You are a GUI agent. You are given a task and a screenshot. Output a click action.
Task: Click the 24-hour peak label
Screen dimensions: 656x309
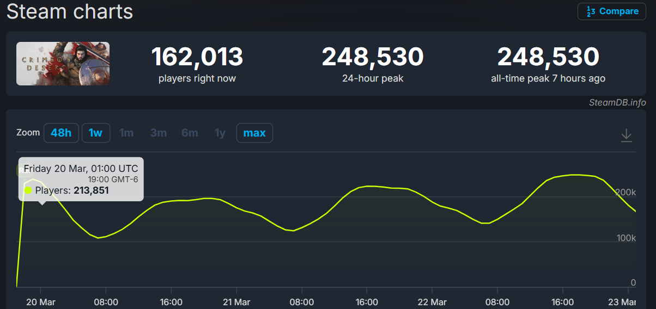click(373, 78)
